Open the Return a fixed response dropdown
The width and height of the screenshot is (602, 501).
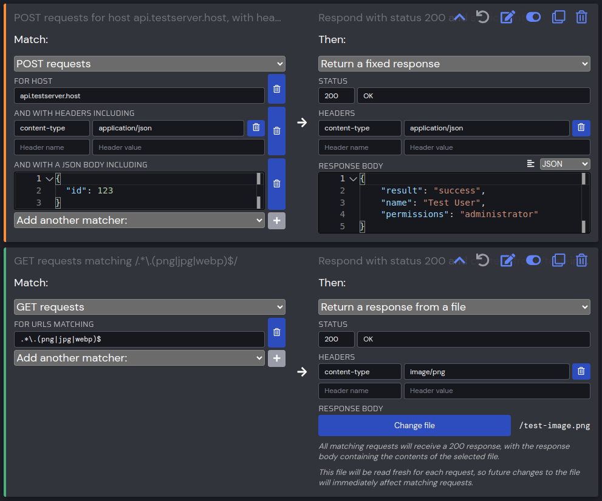pos(454,64)
